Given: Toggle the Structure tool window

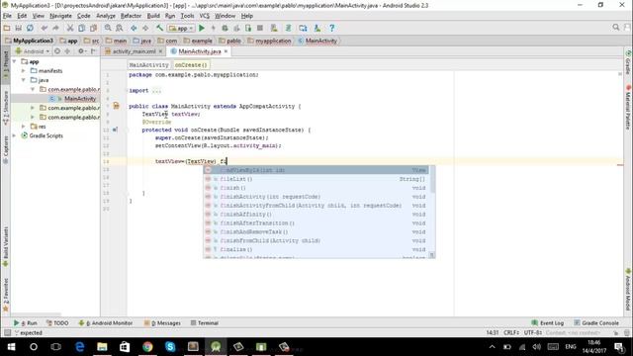Looking at the screenshot, I should [6, 108].
